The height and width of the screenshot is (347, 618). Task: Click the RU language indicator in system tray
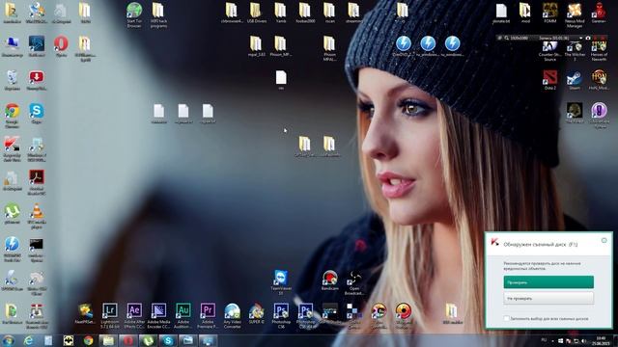click(x=544, y=340)
